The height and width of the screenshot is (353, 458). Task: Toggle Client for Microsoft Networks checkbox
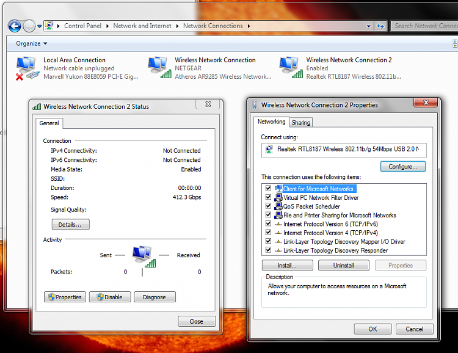pyautogui.click(x=269, y=188)
